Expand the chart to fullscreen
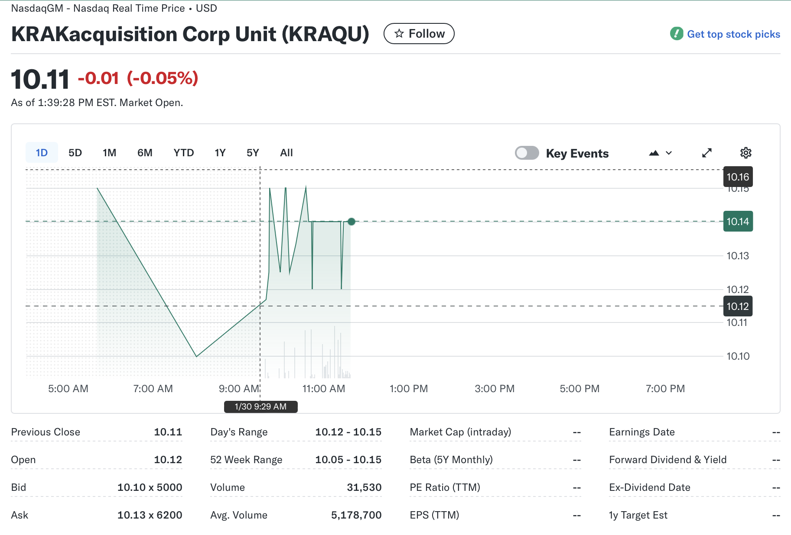 click(x=707, y=153)
